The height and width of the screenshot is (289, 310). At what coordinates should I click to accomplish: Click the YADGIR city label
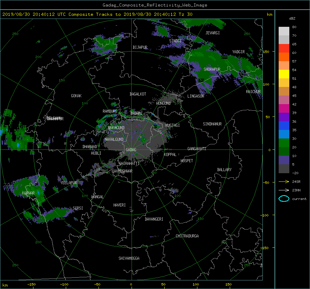238,52
